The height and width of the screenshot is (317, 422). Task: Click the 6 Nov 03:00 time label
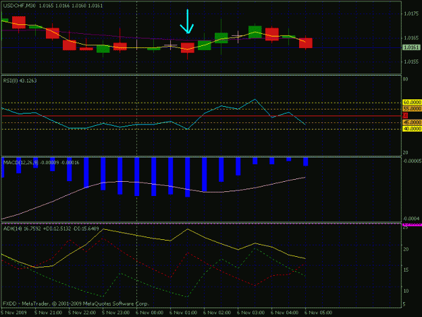tap(250, 313)
